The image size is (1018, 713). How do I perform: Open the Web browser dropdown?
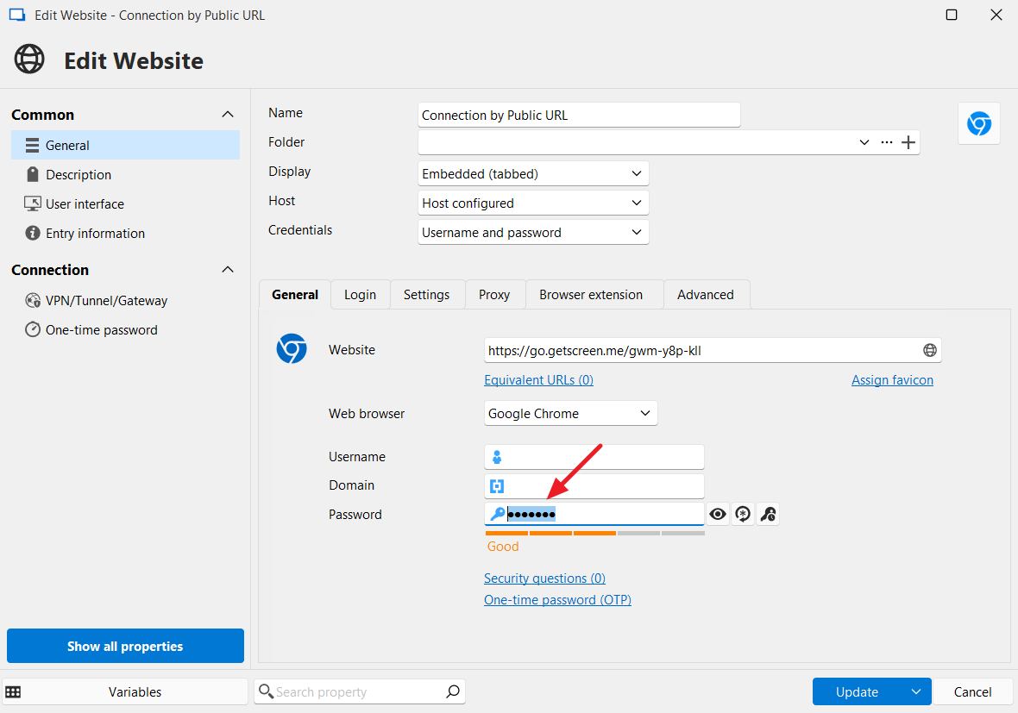(x=570, y=414)
